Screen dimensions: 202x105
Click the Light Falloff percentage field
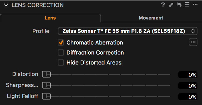pos(188,97)
